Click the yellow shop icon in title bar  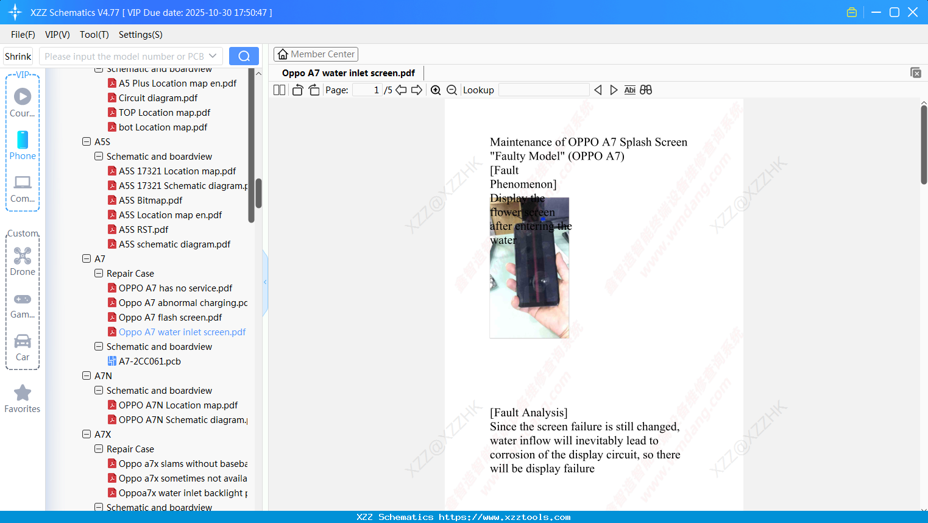tap(852, 12)
